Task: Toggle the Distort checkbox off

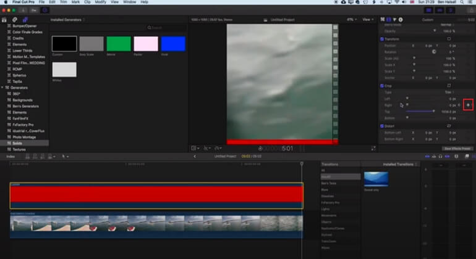Action: click(382, 126)
